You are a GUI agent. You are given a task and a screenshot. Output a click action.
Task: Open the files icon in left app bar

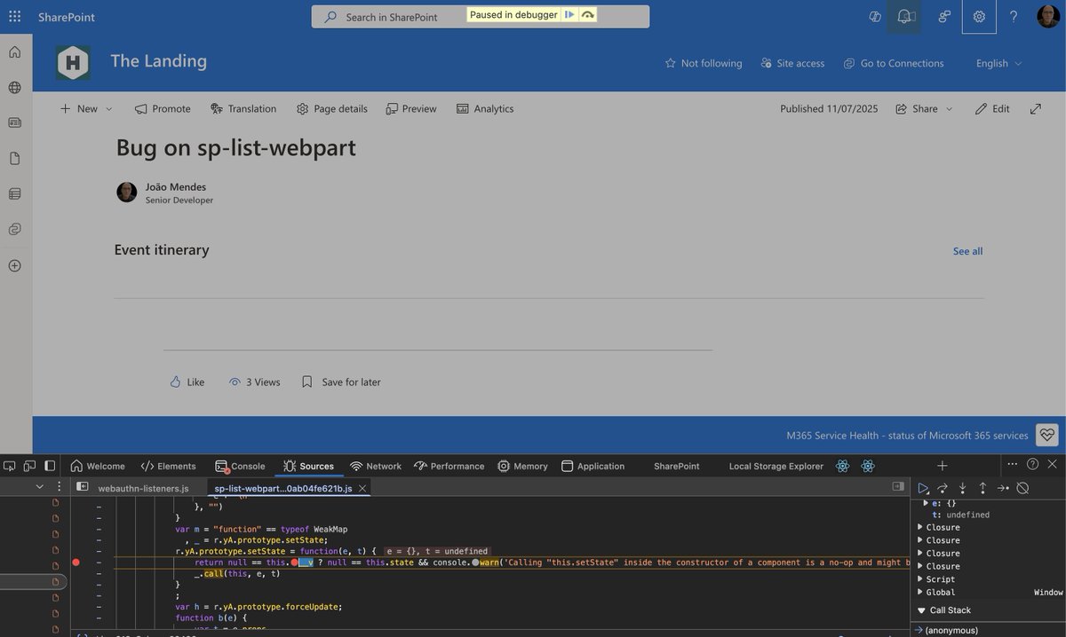click(14, 158)
